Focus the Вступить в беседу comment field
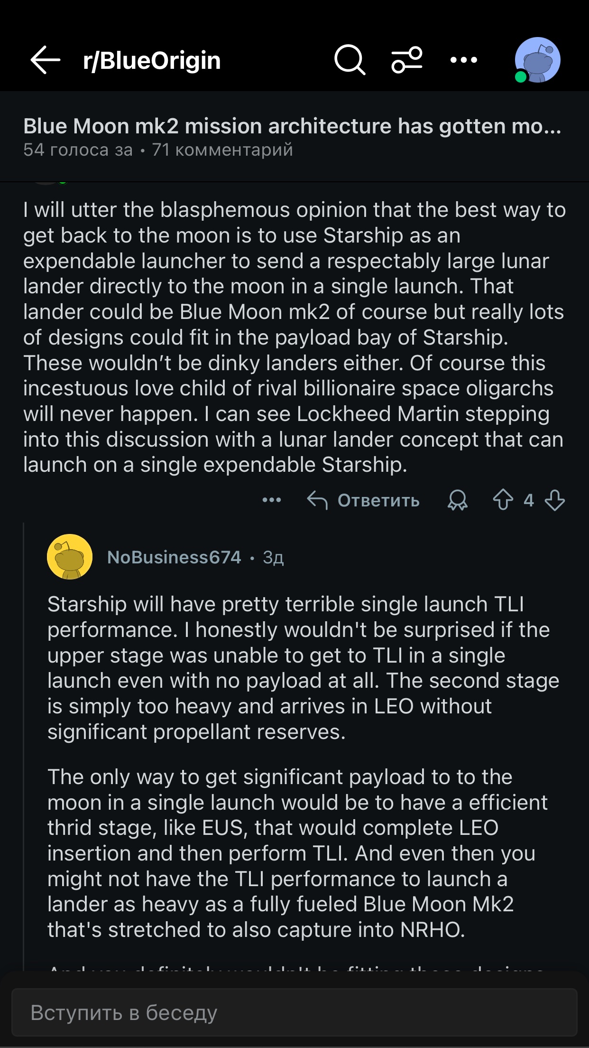 294,1012
